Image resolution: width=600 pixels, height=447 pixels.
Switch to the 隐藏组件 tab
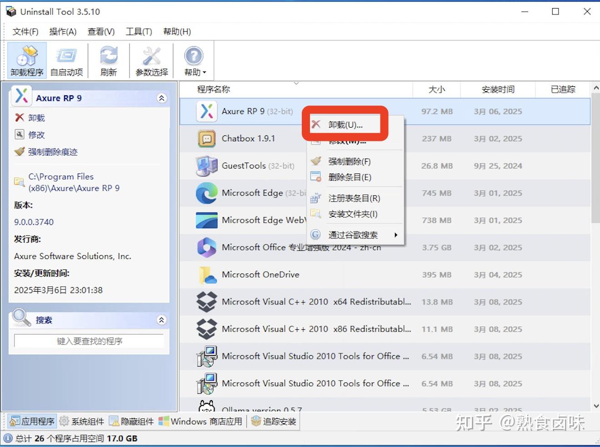tap(131, 421)
